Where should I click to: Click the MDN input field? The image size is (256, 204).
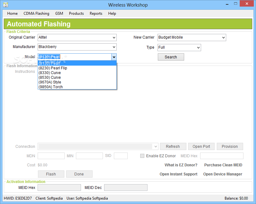point(51,156)
